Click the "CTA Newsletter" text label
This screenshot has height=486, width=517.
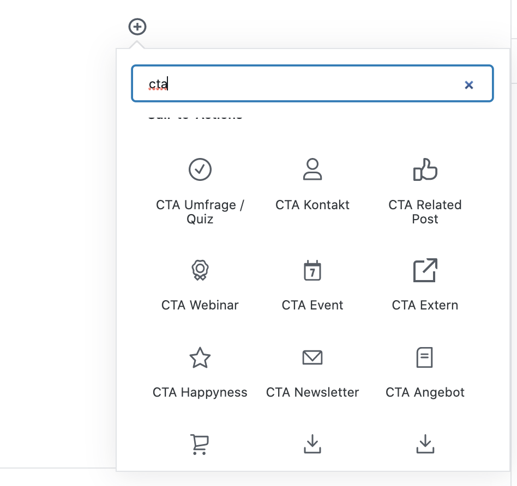[x=312, y=392]
